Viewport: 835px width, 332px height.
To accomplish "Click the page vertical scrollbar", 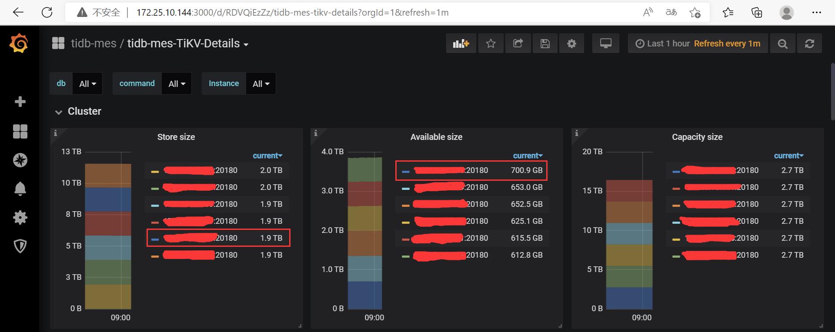I will (832, 91).
